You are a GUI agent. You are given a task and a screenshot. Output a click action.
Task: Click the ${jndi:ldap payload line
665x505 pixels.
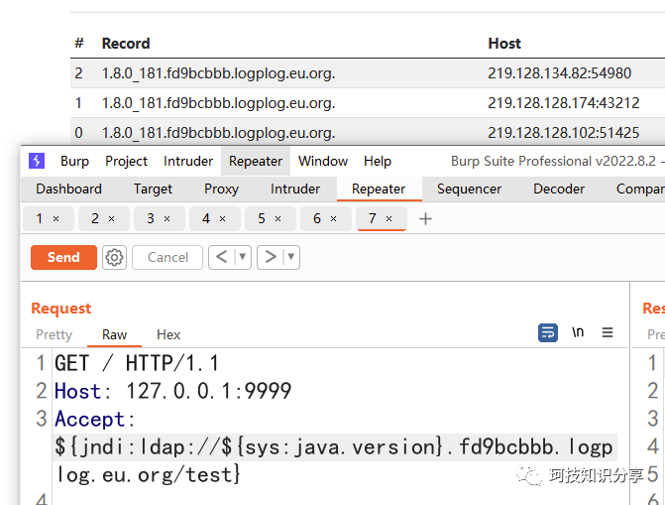334,447
